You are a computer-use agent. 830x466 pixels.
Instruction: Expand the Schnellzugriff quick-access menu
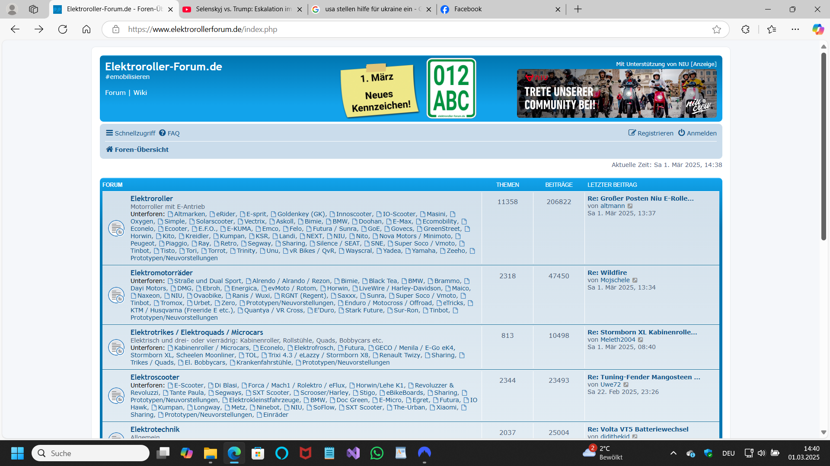point(131,133)
